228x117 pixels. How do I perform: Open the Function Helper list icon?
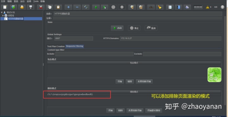170,7
